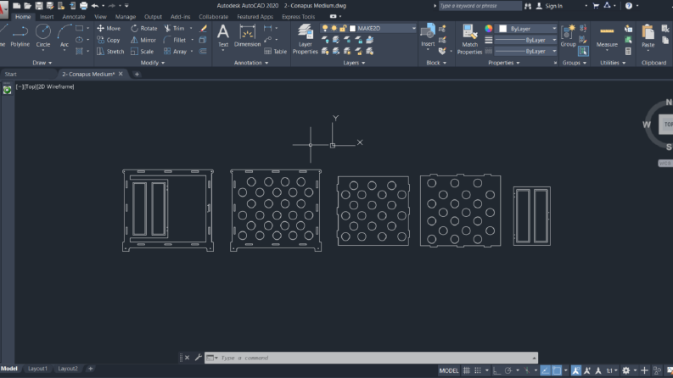
Task: Expand the Properties panel
Action: pyautogui.click(x=504, y=63)
